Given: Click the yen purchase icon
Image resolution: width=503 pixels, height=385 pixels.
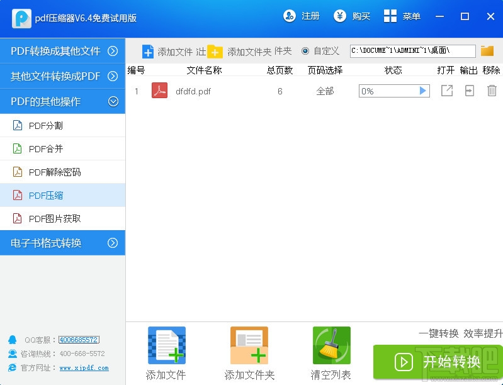Looking at the screenshot, I should tap(340, 16).
